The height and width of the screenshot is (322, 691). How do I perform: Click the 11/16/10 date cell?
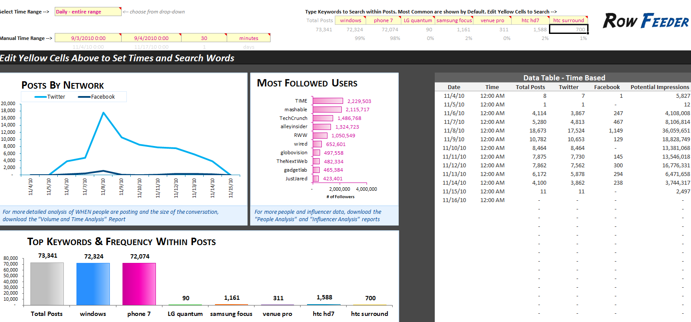click(454, 200)
